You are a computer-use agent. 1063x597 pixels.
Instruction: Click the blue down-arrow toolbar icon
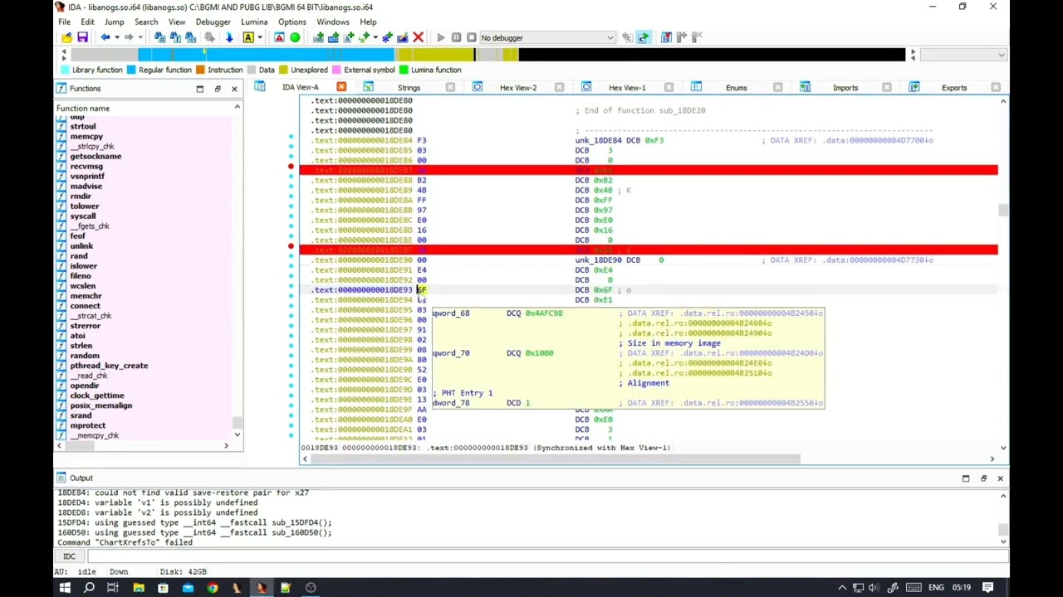click(x=228, y=37)
